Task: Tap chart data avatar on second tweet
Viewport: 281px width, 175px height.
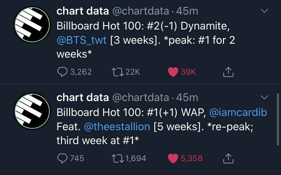Action: 32,111
